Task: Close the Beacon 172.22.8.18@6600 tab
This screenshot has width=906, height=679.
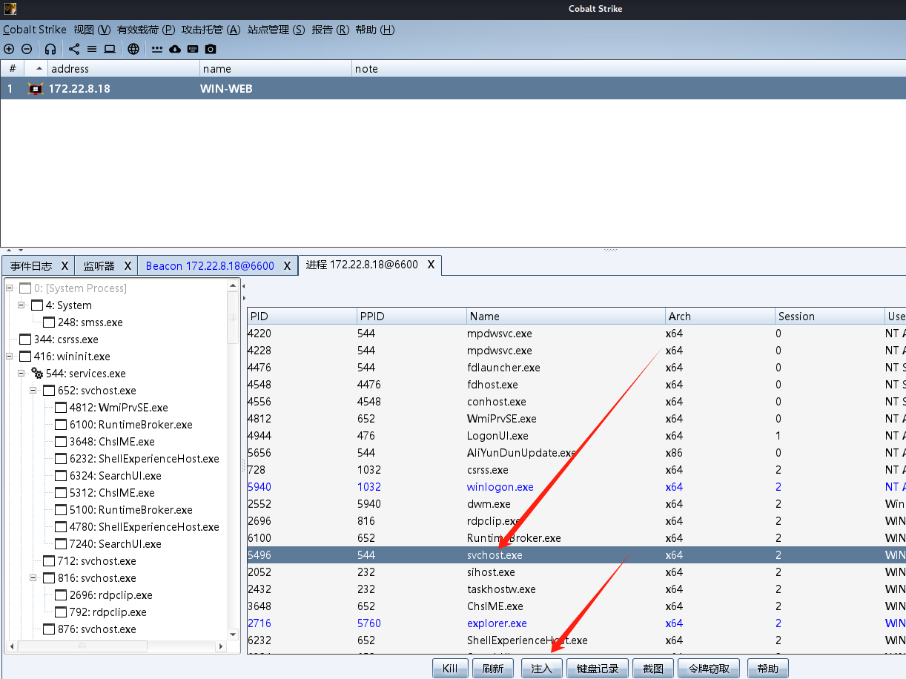Action: 288,265
